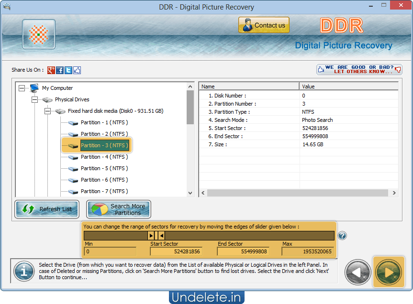This screenshot has width=413, height=304.
Task: Click drive icon next to Partition - 5
Action: (x=73, y=169)
